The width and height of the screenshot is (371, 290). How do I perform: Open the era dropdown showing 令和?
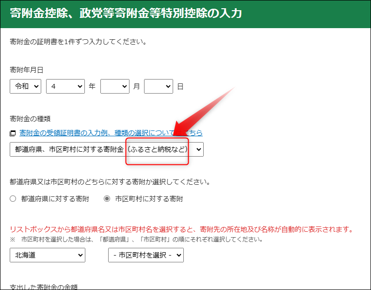25,86
